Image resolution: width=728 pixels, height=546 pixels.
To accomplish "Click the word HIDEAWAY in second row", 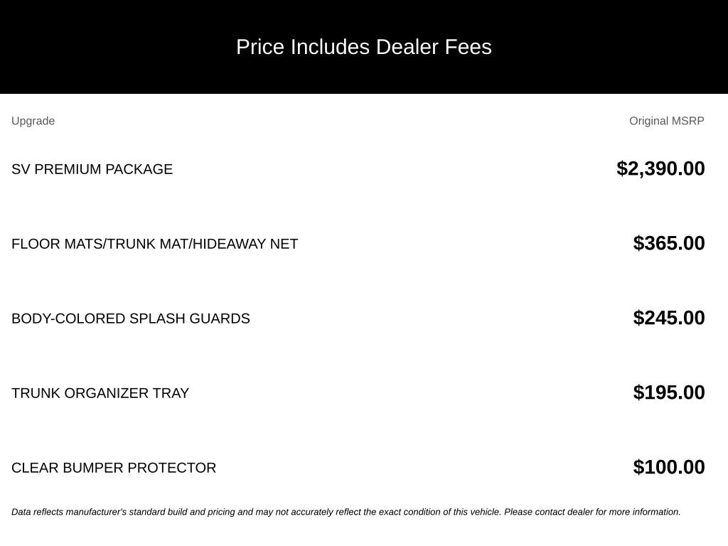I will 229,244.
